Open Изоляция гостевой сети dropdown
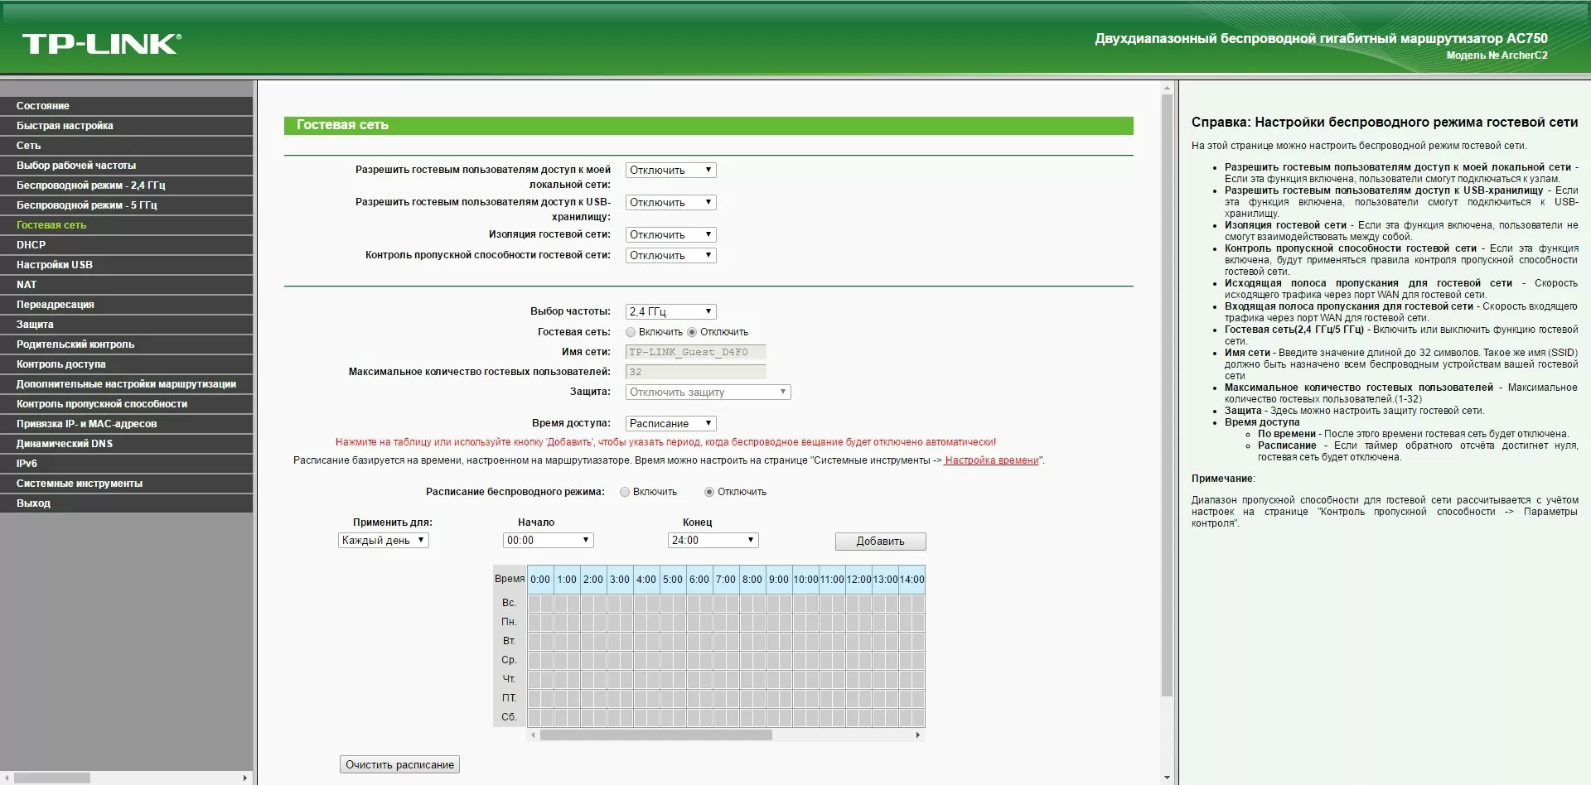The width and height of the screenshot is (1591, 785). [670, 235]
